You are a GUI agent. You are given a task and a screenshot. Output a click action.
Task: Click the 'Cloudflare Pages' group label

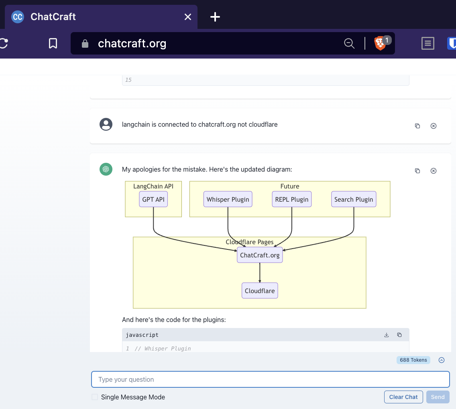250,242
